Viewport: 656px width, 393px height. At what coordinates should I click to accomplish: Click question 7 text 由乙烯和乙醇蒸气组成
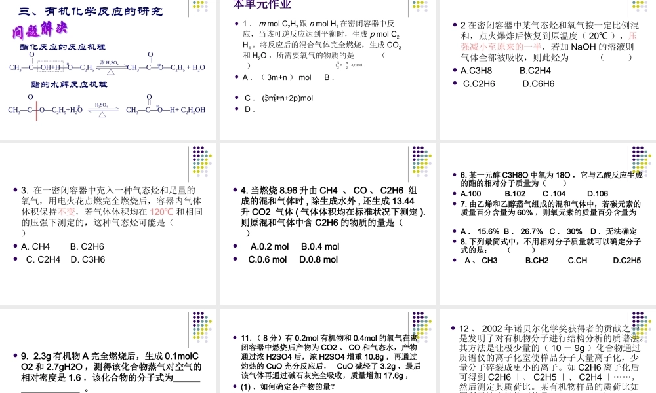(550, 208)
